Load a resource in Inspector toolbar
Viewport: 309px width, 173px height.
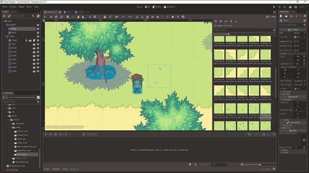click(286, 16)
